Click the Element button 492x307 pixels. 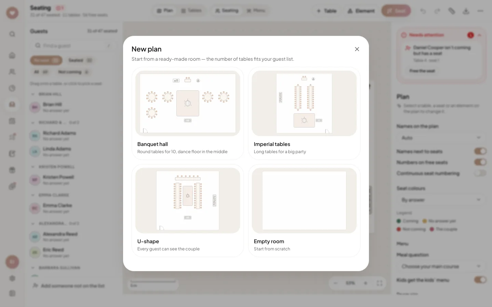(x=361, y=11)
